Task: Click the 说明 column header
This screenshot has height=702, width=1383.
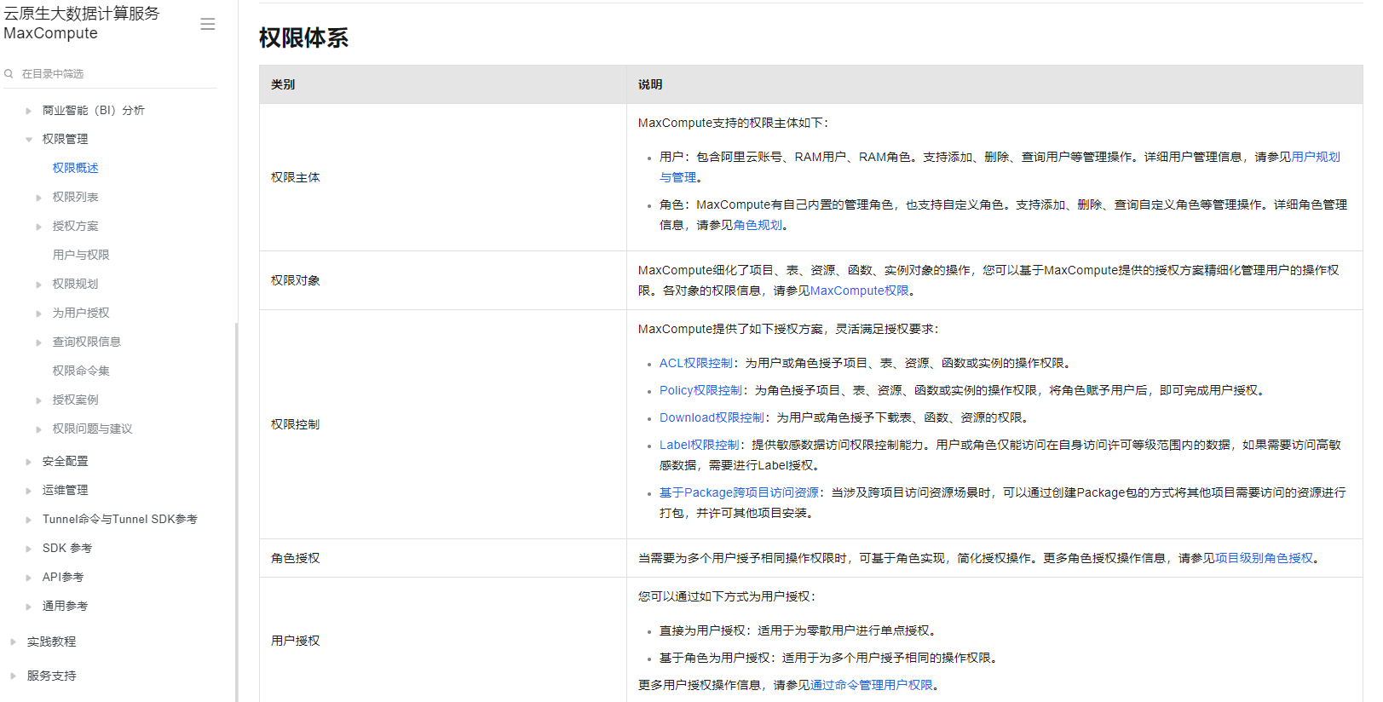Action: coord(995,84)
